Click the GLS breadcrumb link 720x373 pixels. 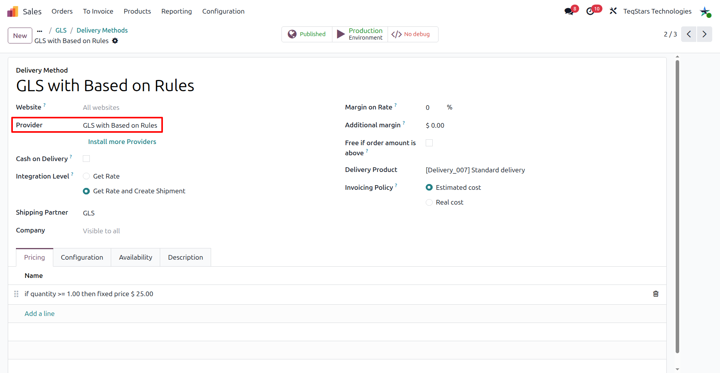click(x=61, y=30)
